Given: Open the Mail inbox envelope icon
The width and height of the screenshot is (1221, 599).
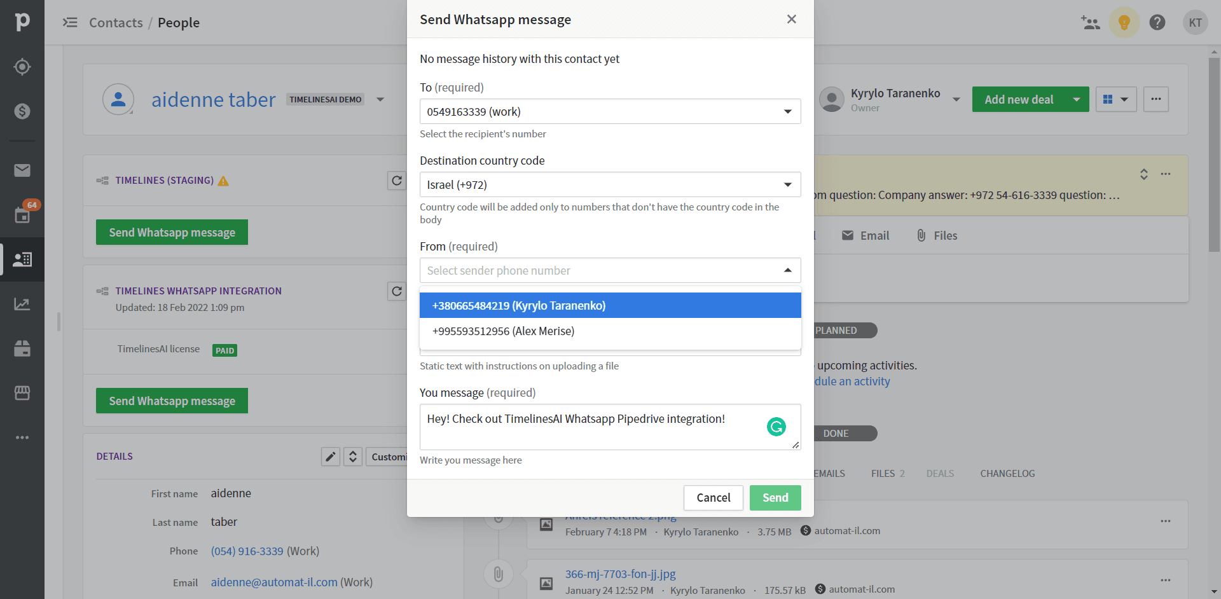Looking at the screenshot, I should point(22,170).
